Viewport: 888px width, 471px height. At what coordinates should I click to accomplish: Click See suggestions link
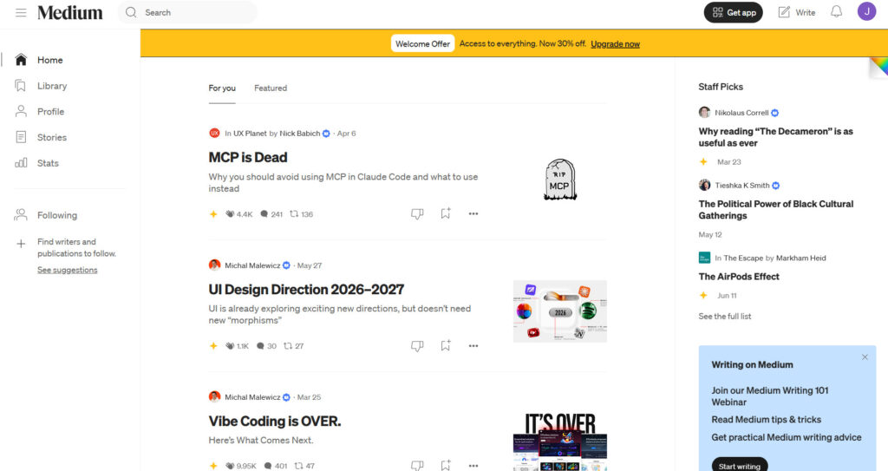68,270
